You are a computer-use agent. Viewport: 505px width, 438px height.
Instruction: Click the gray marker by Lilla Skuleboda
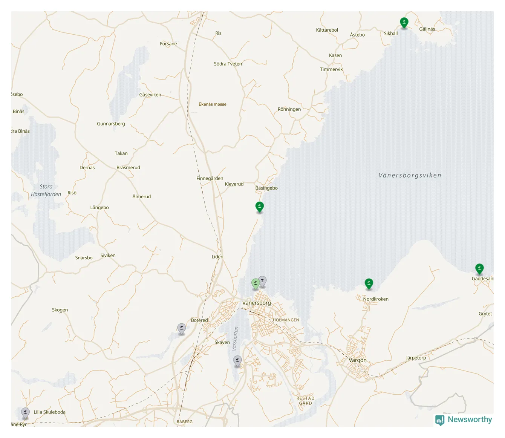[x=25, y=413]
